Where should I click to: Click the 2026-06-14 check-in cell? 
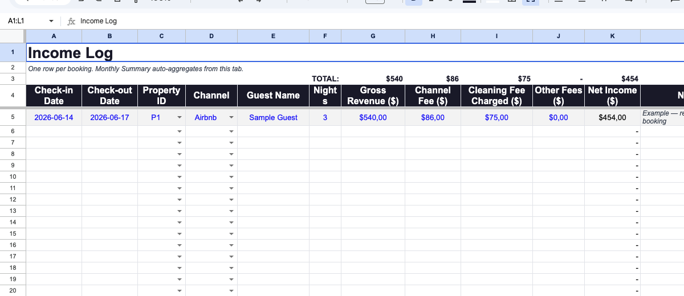tap(54, 118)
